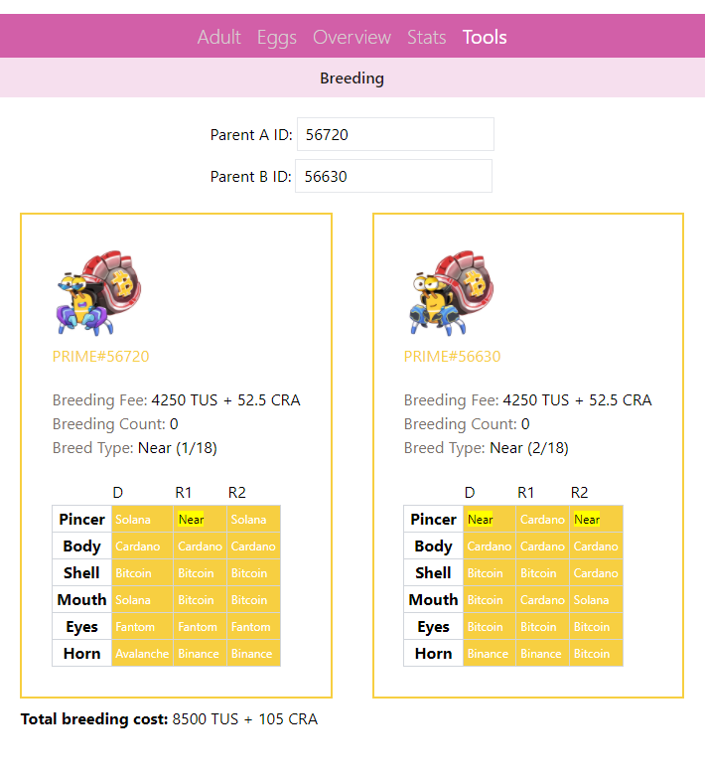
Task: Select the Tools tab
Action: [485, 38]
